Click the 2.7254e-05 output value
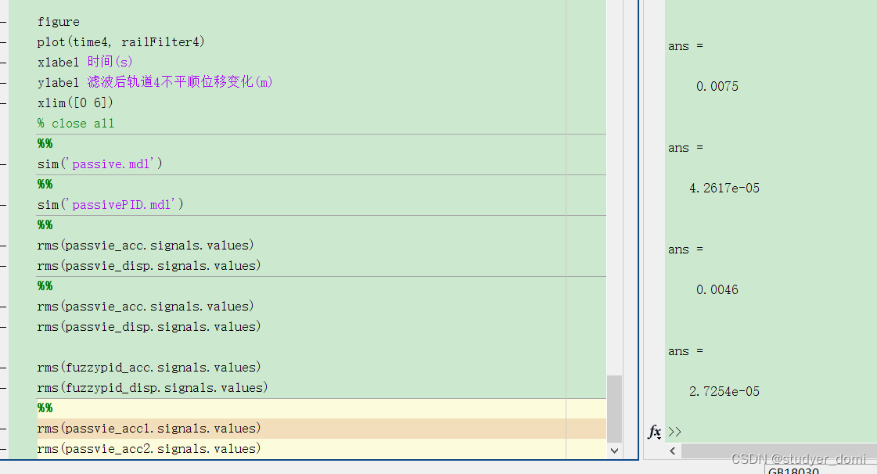This screenshot has height=474, width=877. 724,391
